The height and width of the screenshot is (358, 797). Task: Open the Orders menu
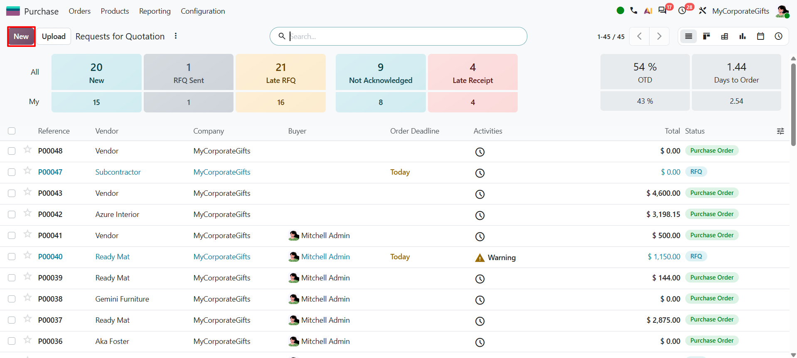(79, 11)
